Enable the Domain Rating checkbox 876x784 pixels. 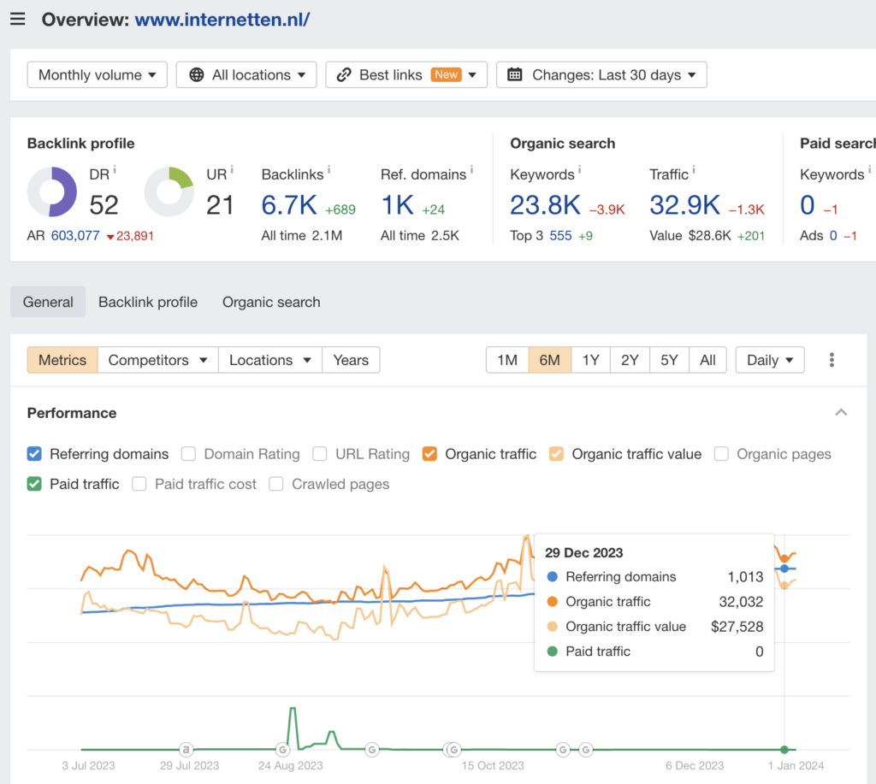pyautogui.click(x=188, y=454)
